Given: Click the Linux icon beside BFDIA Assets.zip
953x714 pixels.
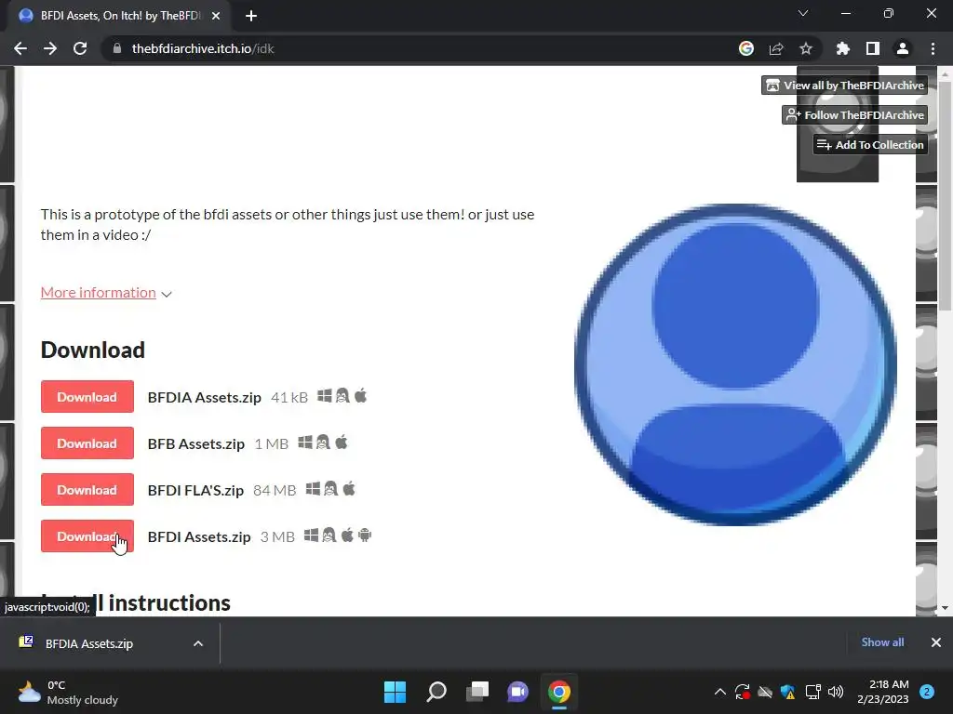Looking at the screenshot, I should pyautogui.click(x=342, y=396).
